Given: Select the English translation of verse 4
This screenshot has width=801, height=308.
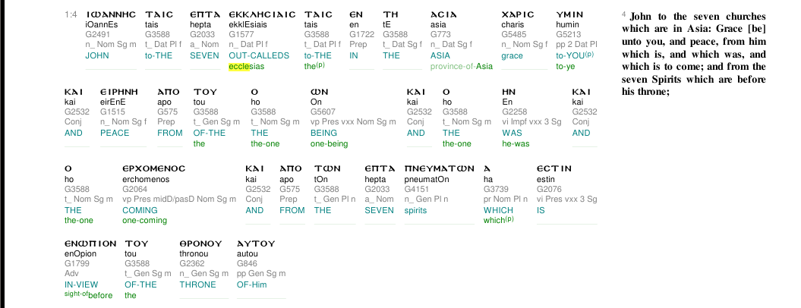Looking at the screenshot, I should (694, 54).
